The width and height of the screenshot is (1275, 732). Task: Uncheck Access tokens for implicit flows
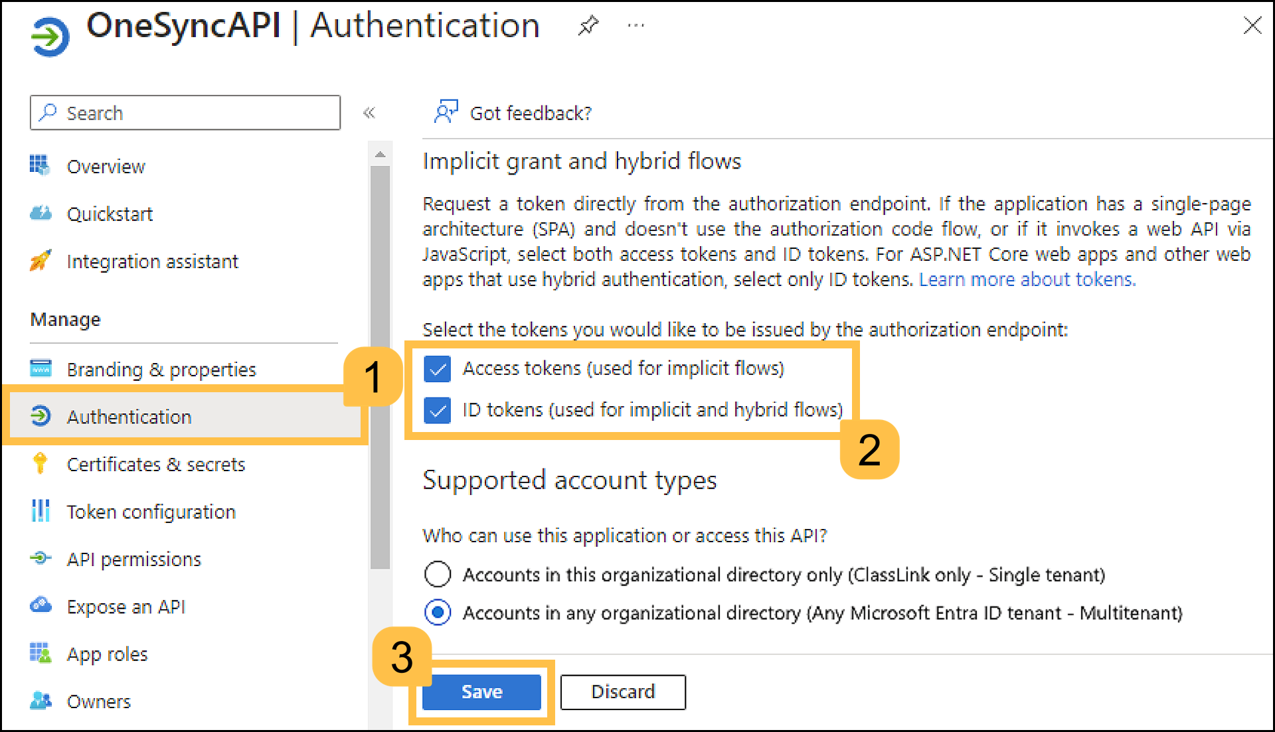[x=437, y=369]
